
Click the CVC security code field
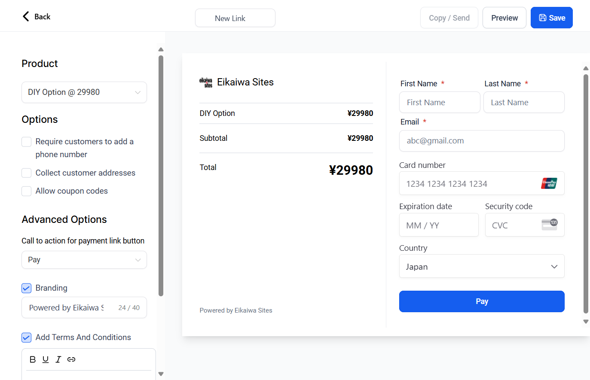[x=525, y=225]
